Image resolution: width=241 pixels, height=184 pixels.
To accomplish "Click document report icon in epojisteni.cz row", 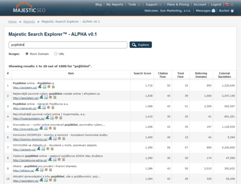I will [x=46, y=97].
